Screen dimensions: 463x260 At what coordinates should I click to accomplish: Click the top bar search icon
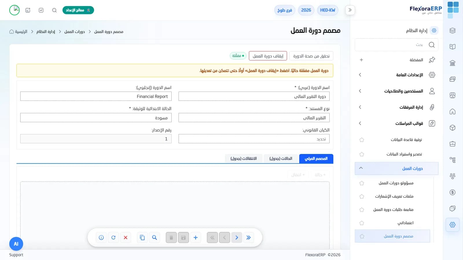54,10
